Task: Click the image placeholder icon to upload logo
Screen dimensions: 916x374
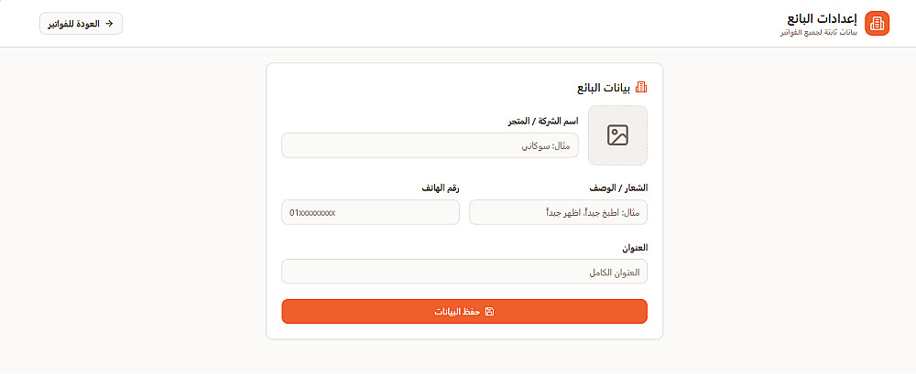Action: [x=617, y=135]
